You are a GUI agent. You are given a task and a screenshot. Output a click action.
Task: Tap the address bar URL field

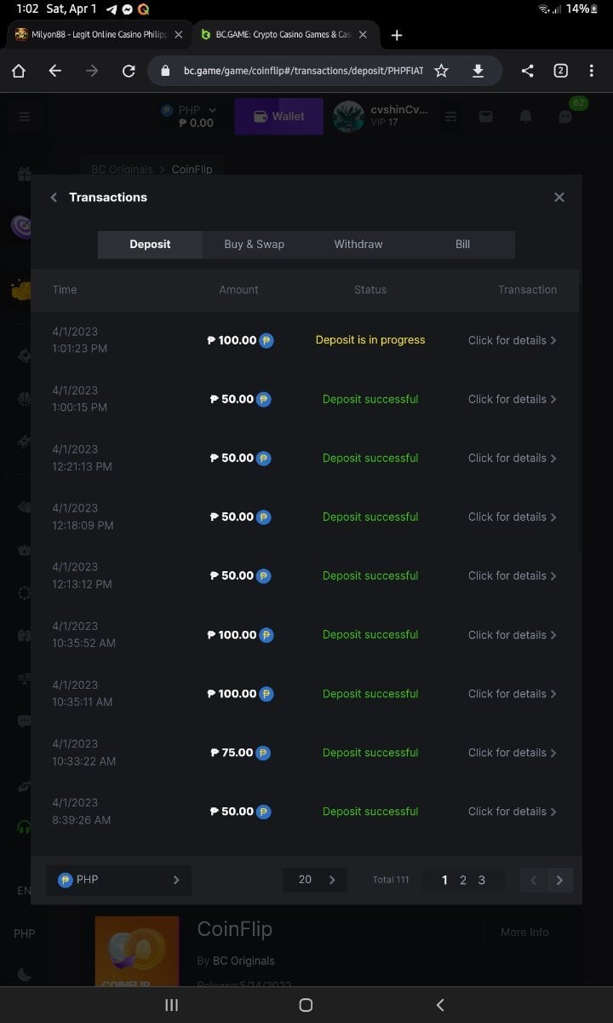pyautogui.click(x=302, y=72)
